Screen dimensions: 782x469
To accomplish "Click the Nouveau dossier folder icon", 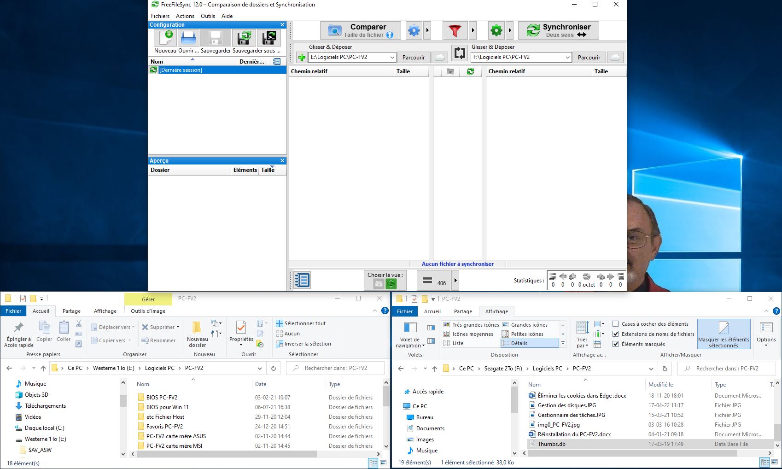I will click(x=197, y=328).
